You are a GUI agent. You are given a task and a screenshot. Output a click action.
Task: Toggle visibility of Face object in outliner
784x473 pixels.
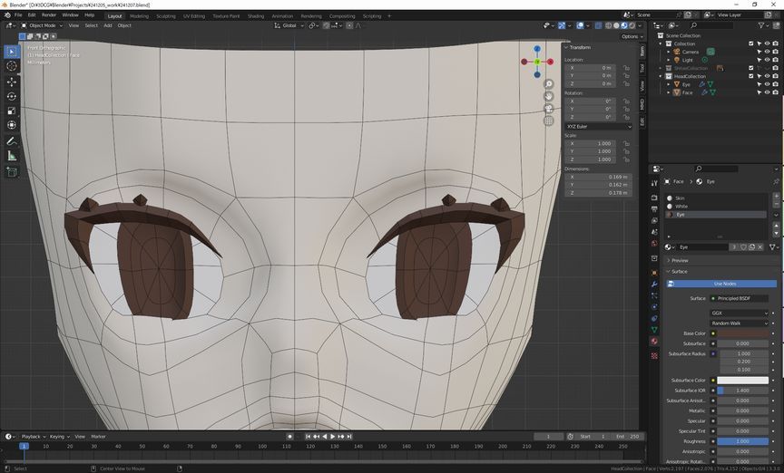click(x=765, y=92)
